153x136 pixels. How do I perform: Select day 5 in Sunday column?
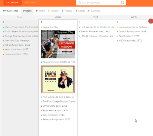click(4, 22)
